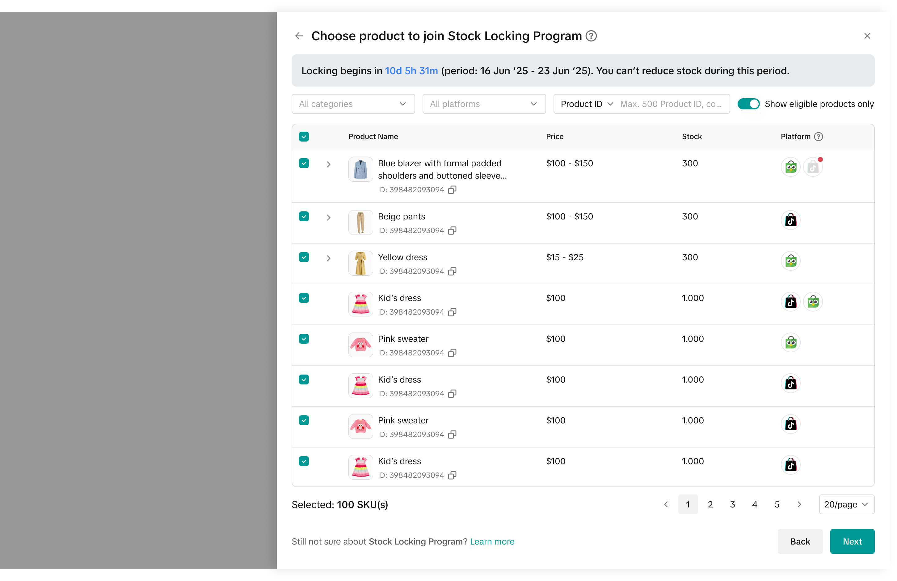The height and width of the screenshot is (581, 897).
Task: Go to the next page with the right arrow
Action: pos(799,504)
